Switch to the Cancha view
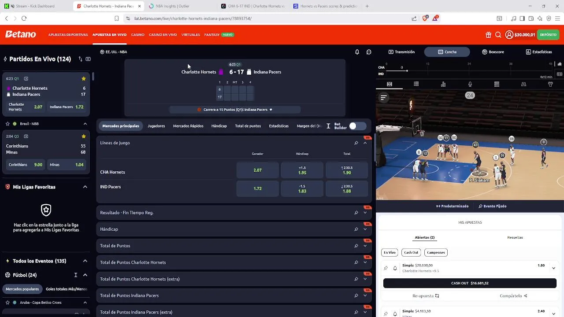564x317 pixels. [447, 52]
